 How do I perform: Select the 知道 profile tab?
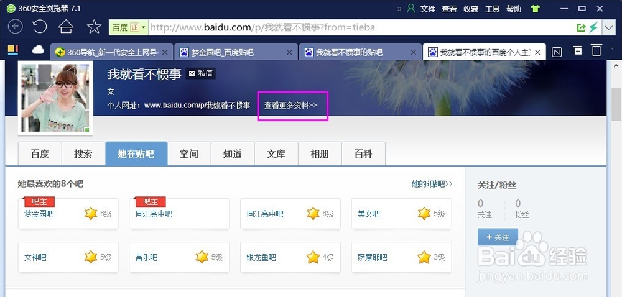pos(233,153)
